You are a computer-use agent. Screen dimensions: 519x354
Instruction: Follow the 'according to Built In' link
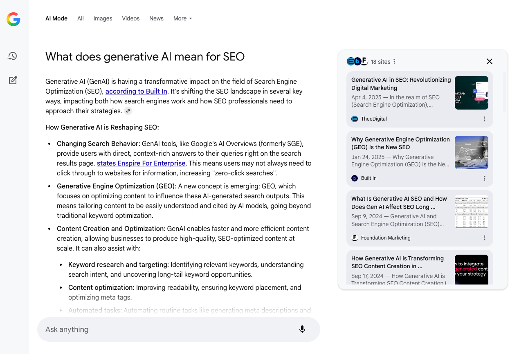tap(136, 91)
